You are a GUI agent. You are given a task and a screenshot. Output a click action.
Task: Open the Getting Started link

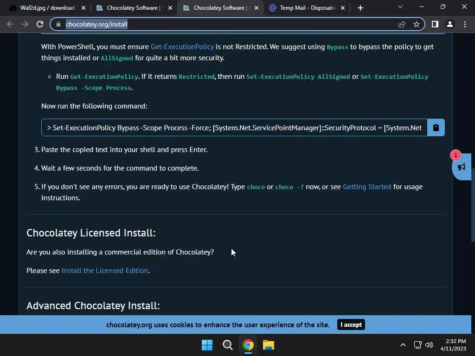(x=367, y=186)
